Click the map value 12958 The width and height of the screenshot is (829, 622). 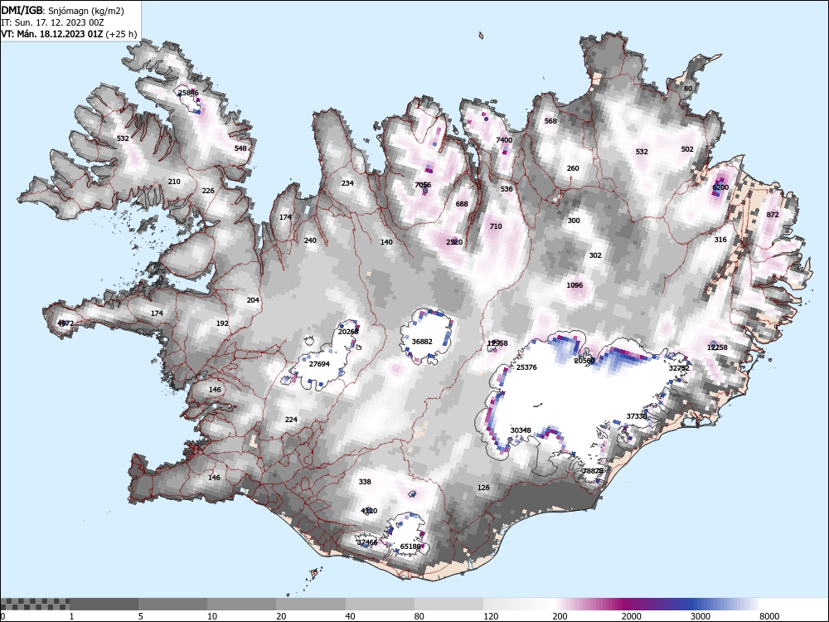(x=497, y=343)
